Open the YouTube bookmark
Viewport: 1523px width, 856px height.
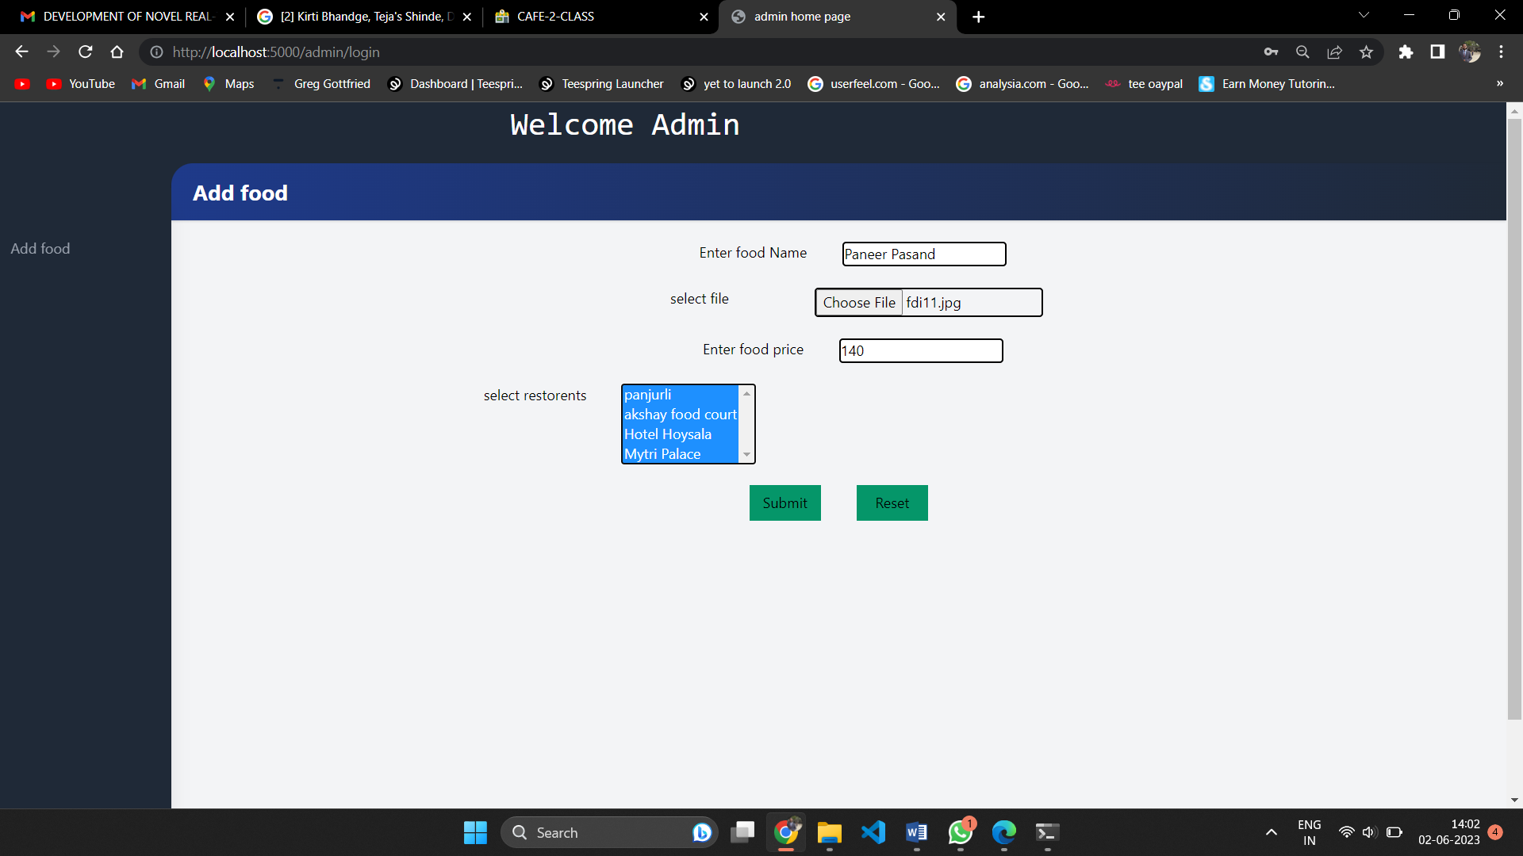coord(80,83)
